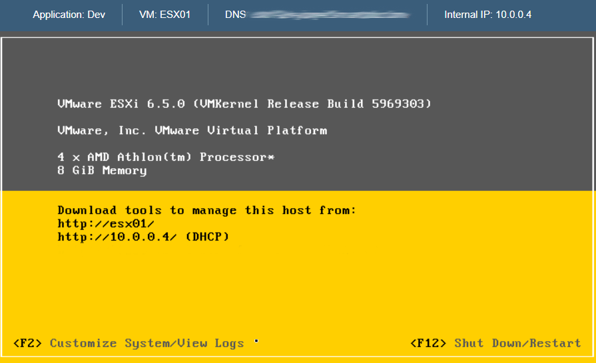Click the Internal IP: 10.0.0.4 label
Screen dimensions: 596x363
(x=487, y=15)
